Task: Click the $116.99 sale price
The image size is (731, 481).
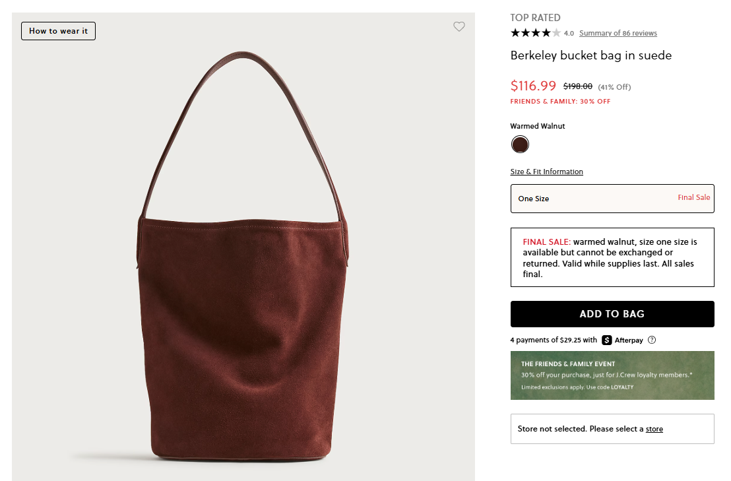Action: (x=533, y=86)
